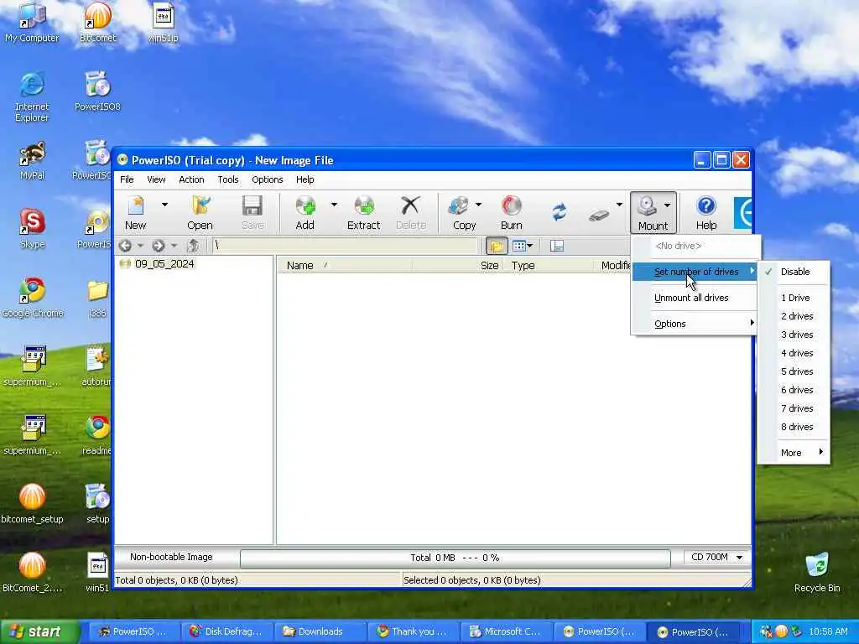Viewport: 859px width, 644px height.
Task: Click the Back navigation arrow
Action: [x=125, y=246]
